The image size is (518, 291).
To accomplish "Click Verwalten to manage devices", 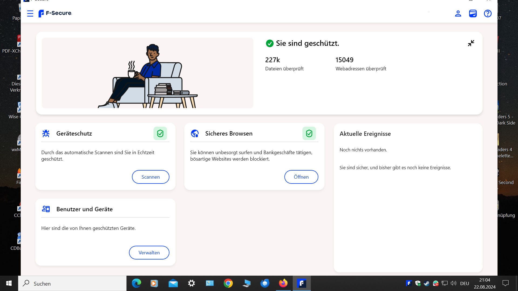I will click(x=149, y=253).
